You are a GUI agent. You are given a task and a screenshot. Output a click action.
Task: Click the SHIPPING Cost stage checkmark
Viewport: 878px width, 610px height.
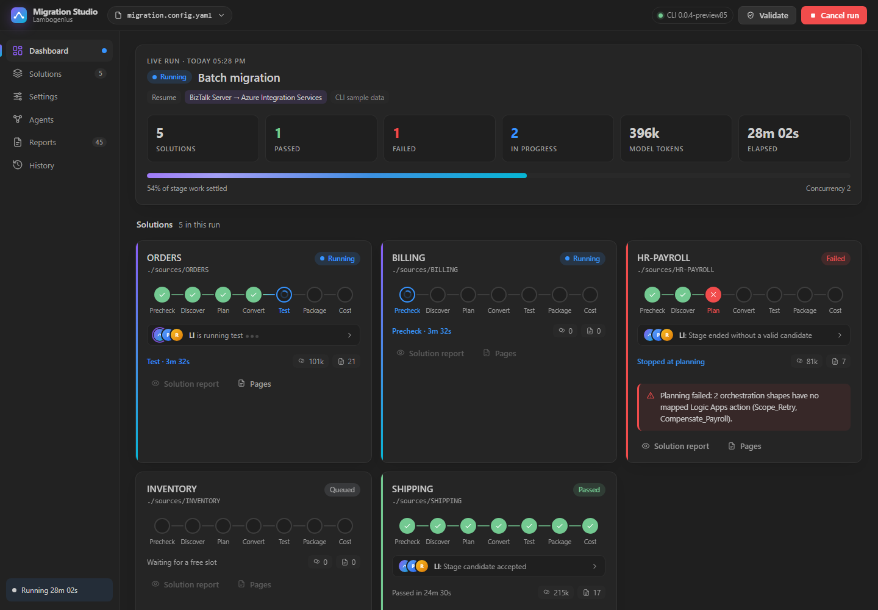[x=590, y=526]
